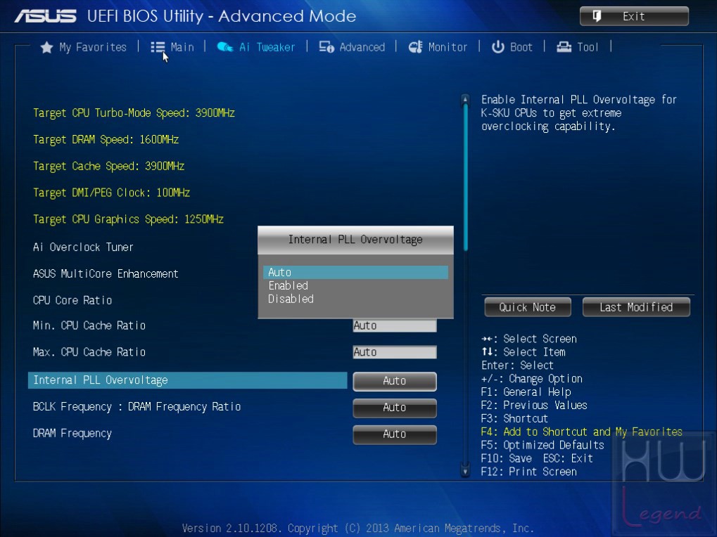Click the +/-: Change Option hint
This screenshot has height=537, width=717.
[532, 379]
